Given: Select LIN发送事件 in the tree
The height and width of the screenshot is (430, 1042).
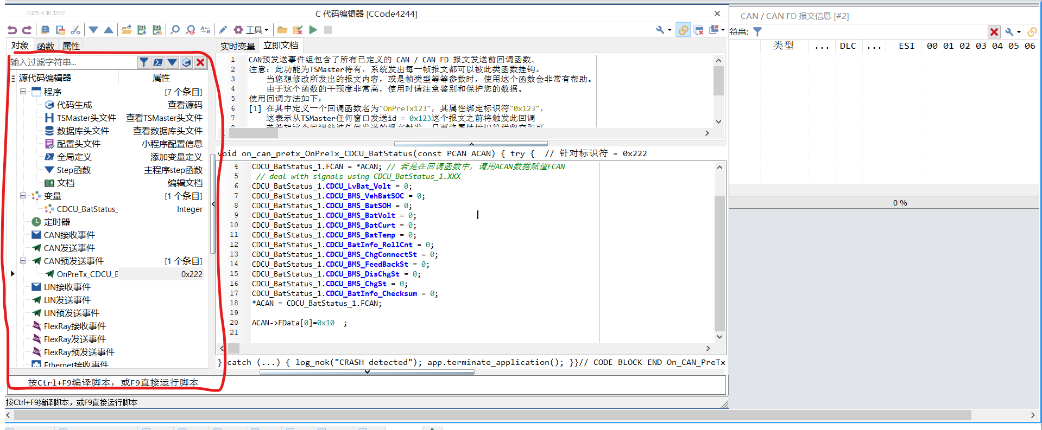Looking at the screenshot, I should (67, 300).
